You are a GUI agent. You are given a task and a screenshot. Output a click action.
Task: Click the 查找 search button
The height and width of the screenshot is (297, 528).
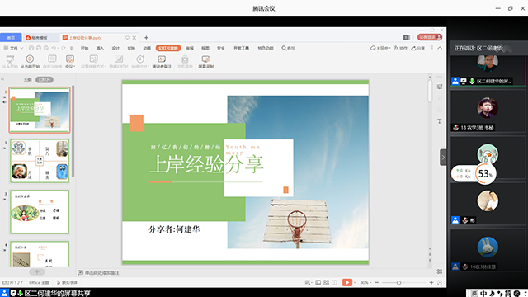click(x=288, y=48)
